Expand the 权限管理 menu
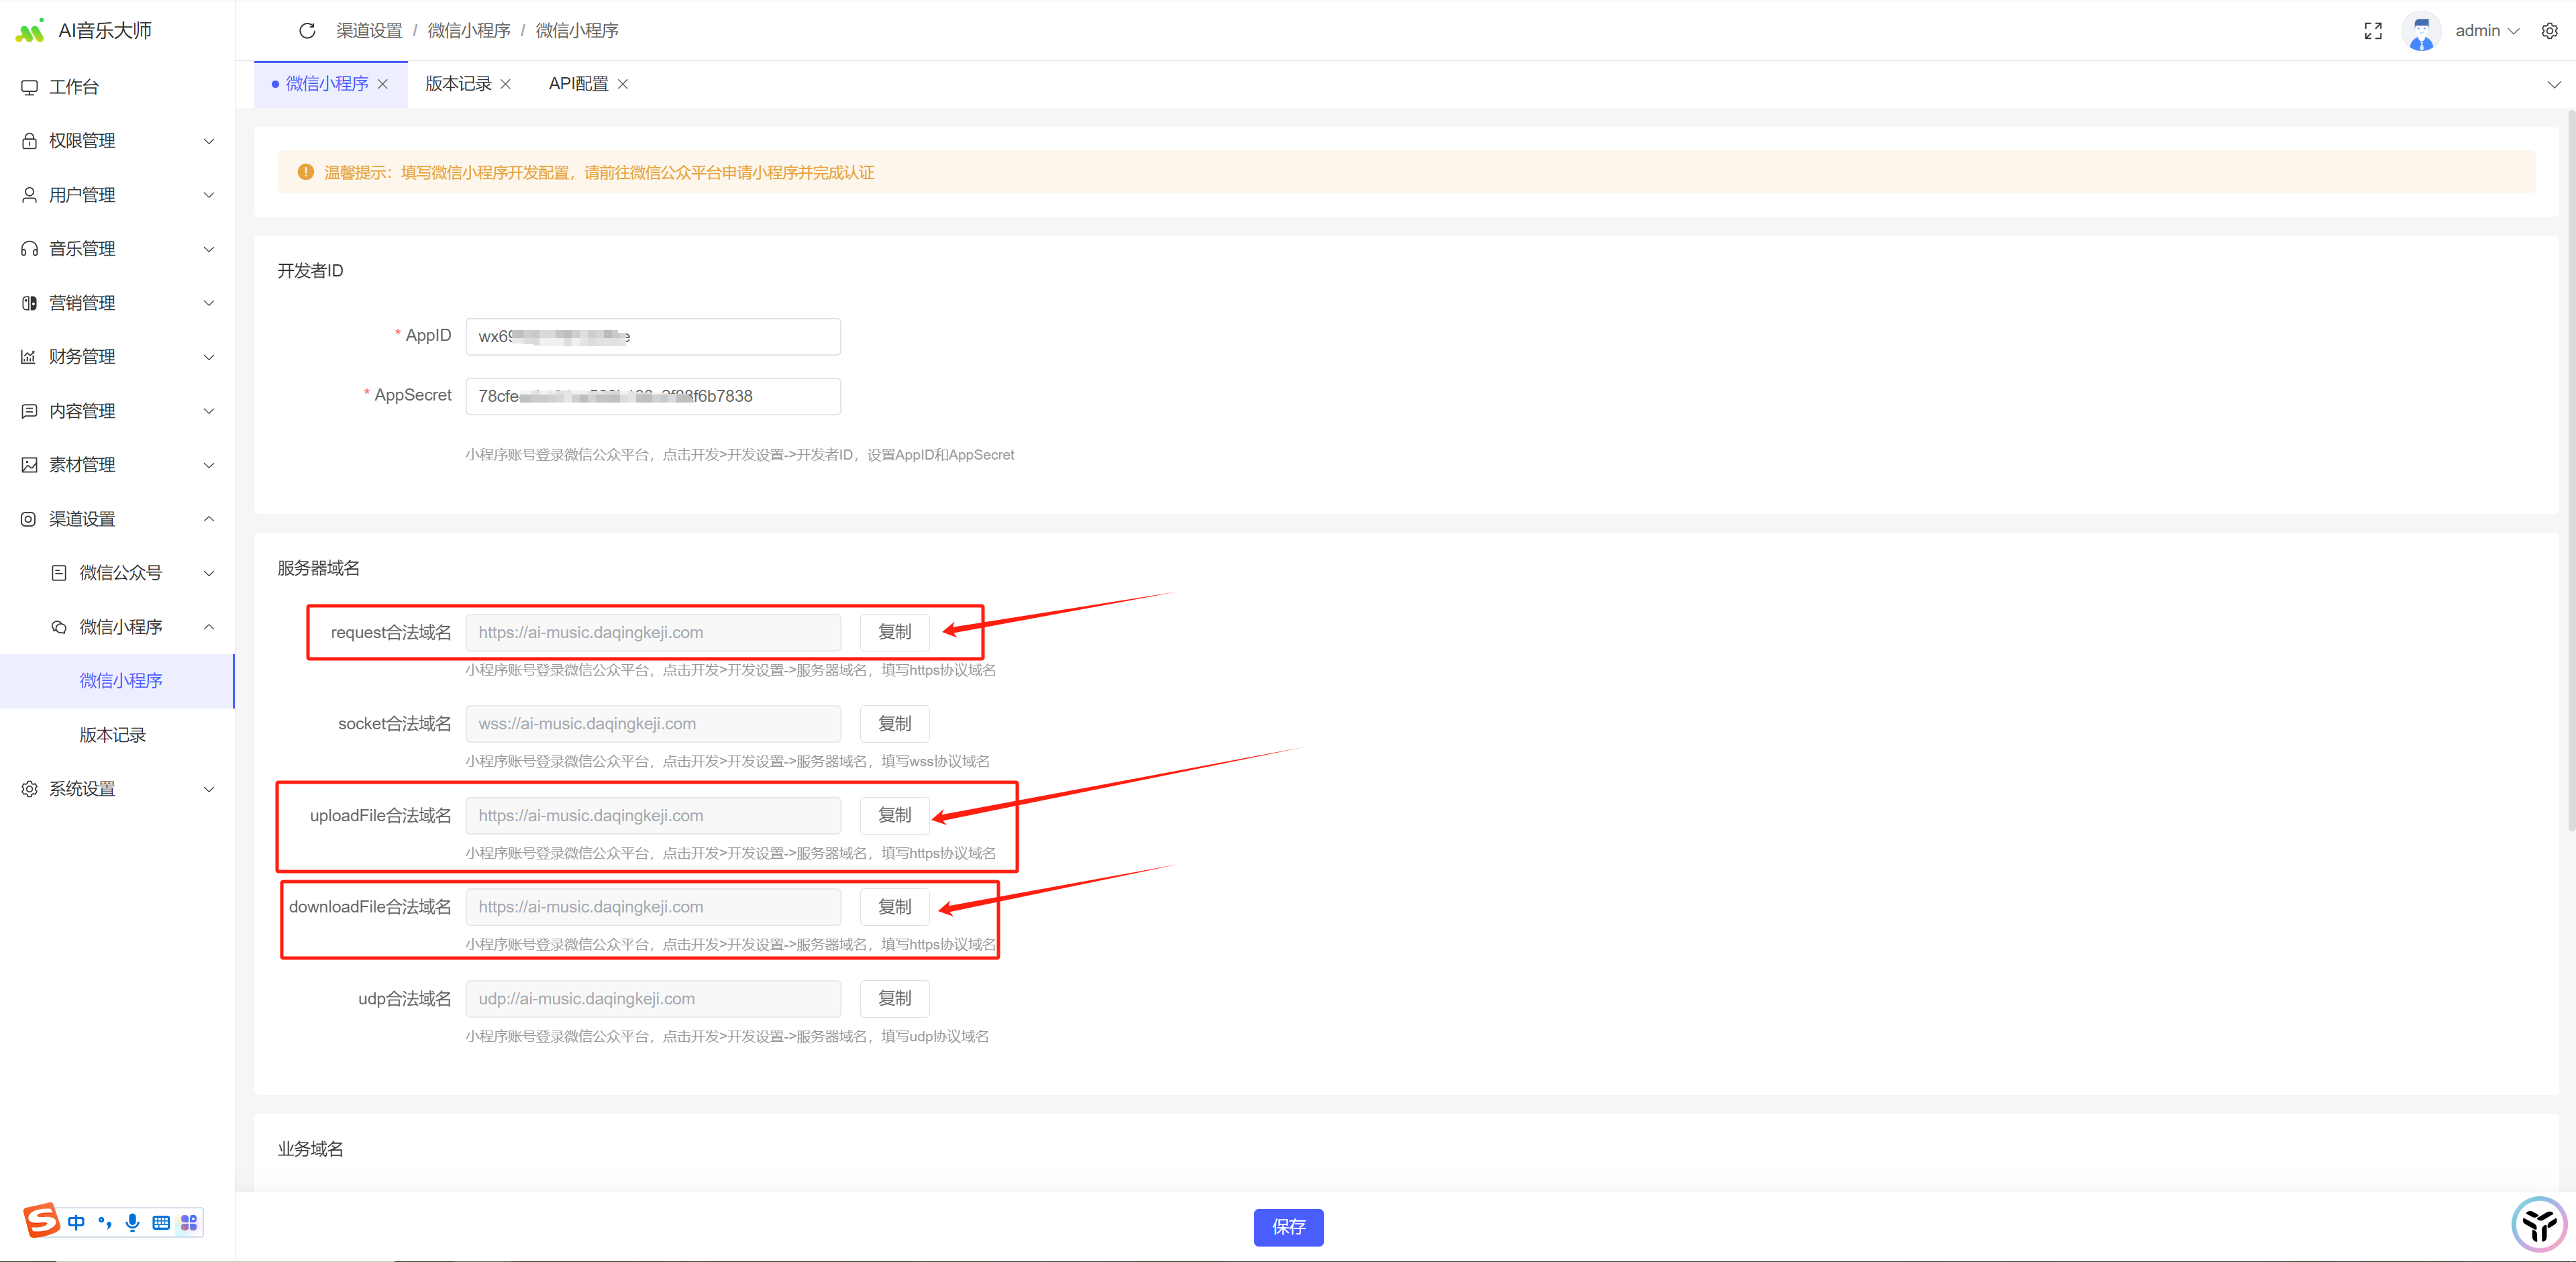This screenshot has height=1262, width=2576. tap(209, 141)
